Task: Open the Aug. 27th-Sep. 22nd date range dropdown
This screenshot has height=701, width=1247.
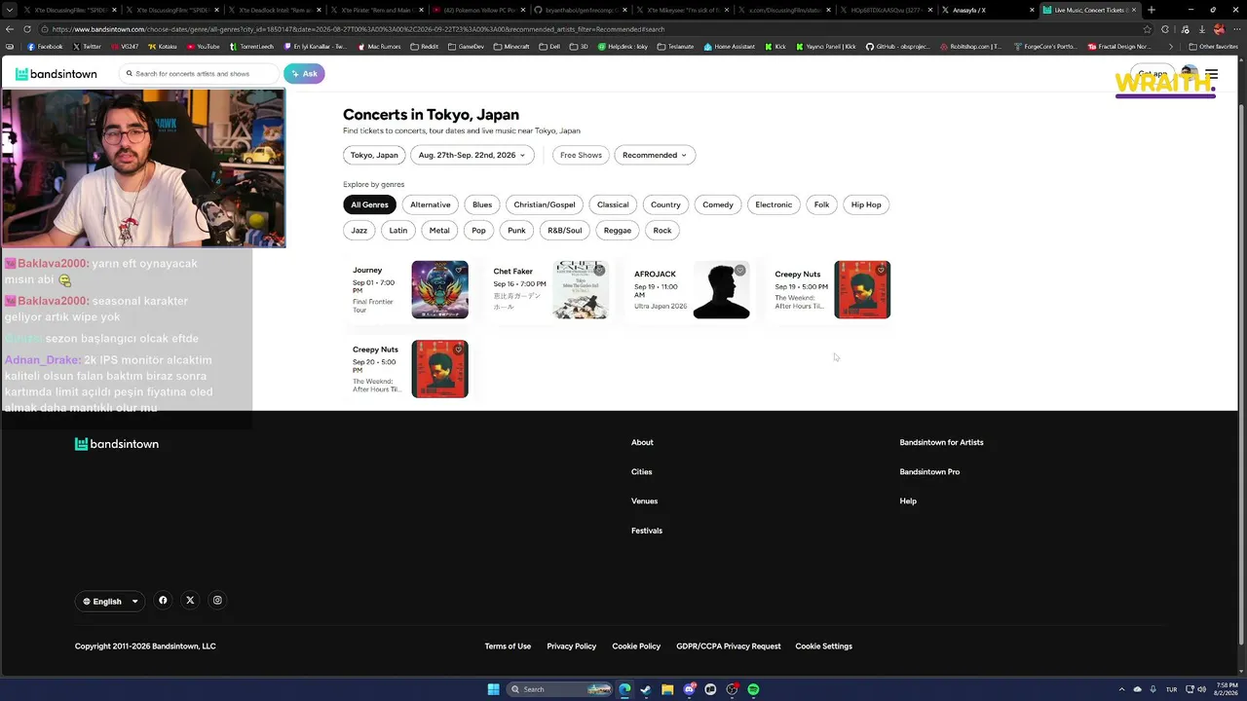Action: click(472, 155)
